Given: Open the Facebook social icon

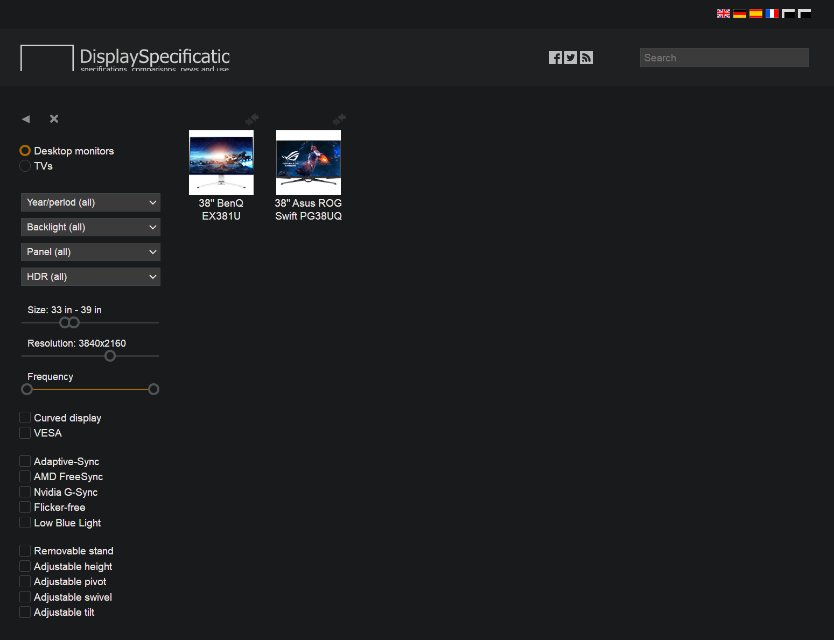Looking at the screenshot, I should (x=555, y=58).
